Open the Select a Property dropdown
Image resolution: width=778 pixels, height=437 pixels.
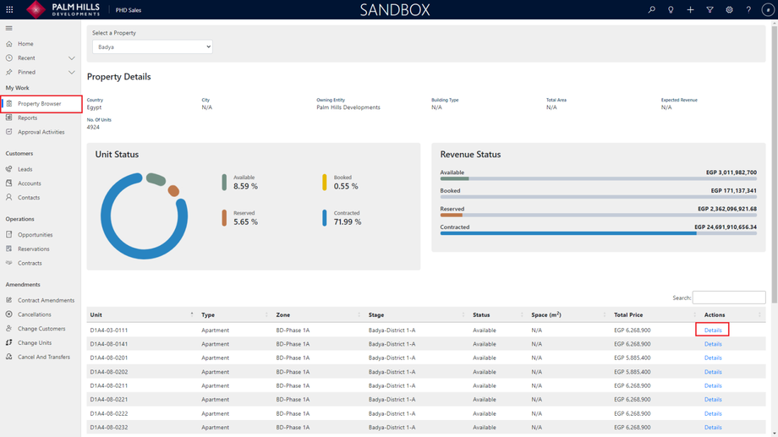[152, 47]
